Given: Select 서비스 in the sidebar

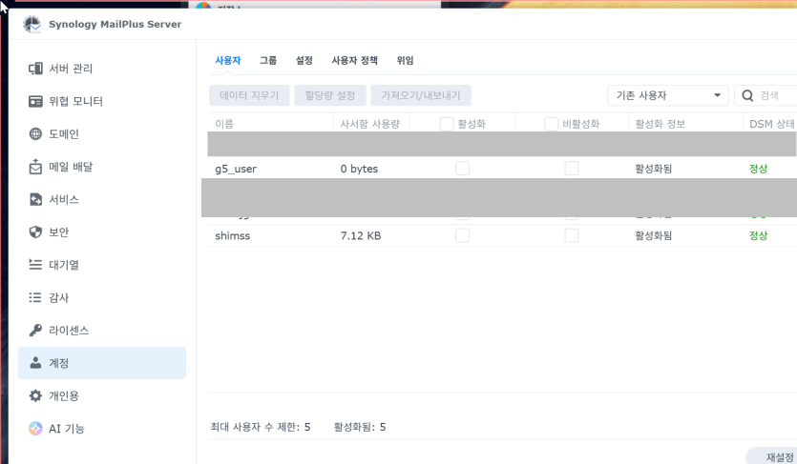Looking at the screenshot, I should [102, 199].
